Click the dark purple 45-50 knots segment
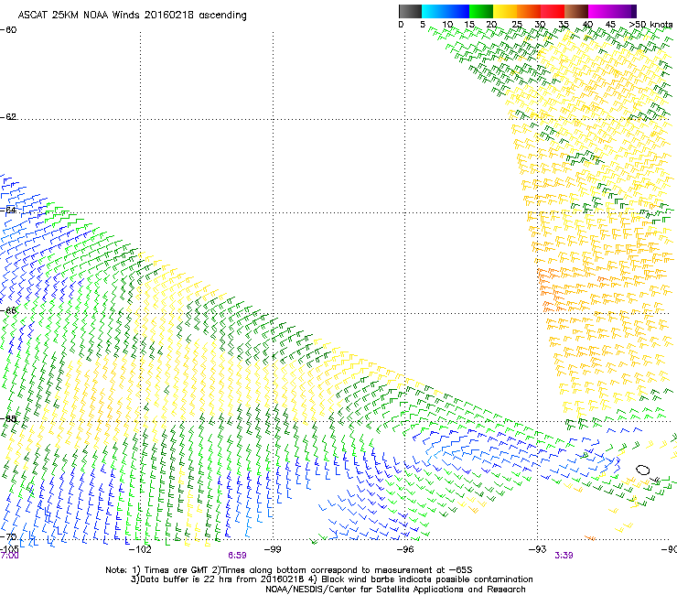 tap(624, 11)
